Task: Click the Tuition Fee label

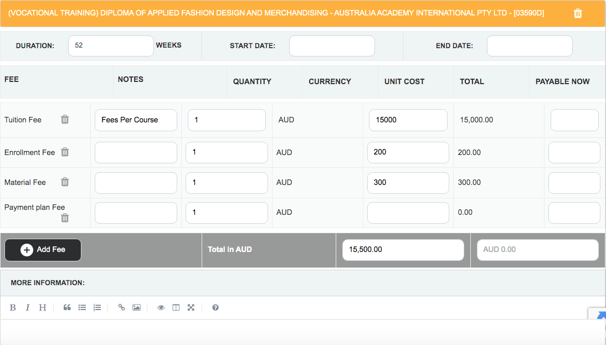Action: click(23, 120)
